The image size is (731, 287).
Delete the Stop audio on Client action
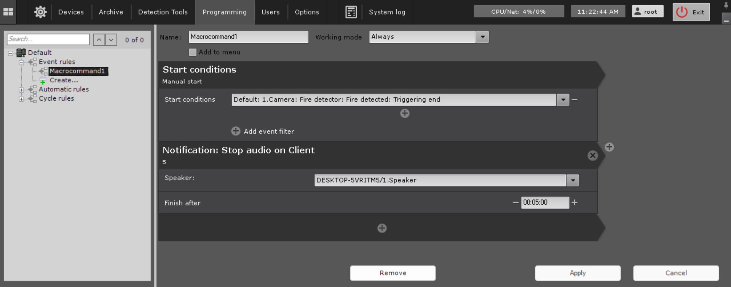pos(592,156)
